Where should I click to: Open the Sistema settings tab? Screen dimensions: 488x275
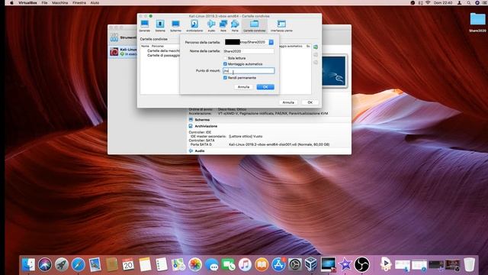160,25
